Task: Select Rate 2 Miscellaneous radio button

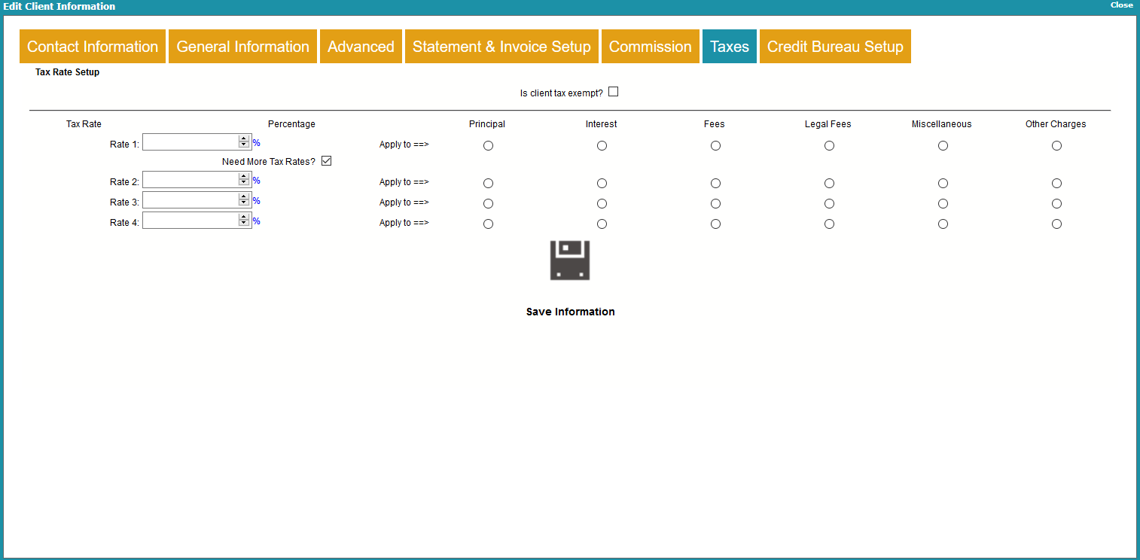Action: 943,184
